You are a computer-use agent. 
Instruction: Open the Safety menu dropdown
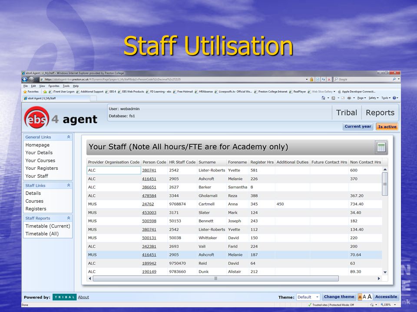pyautogui.click(x=374, y=98)
